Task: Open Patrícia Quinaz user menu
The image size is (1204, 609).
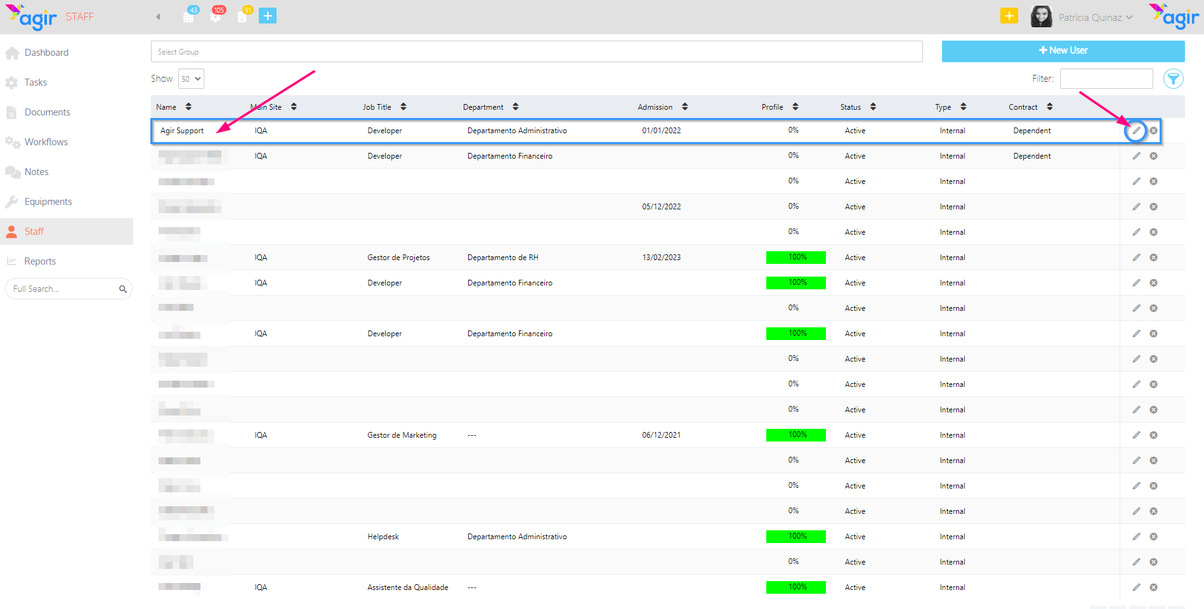Action: coord(1095,17)
